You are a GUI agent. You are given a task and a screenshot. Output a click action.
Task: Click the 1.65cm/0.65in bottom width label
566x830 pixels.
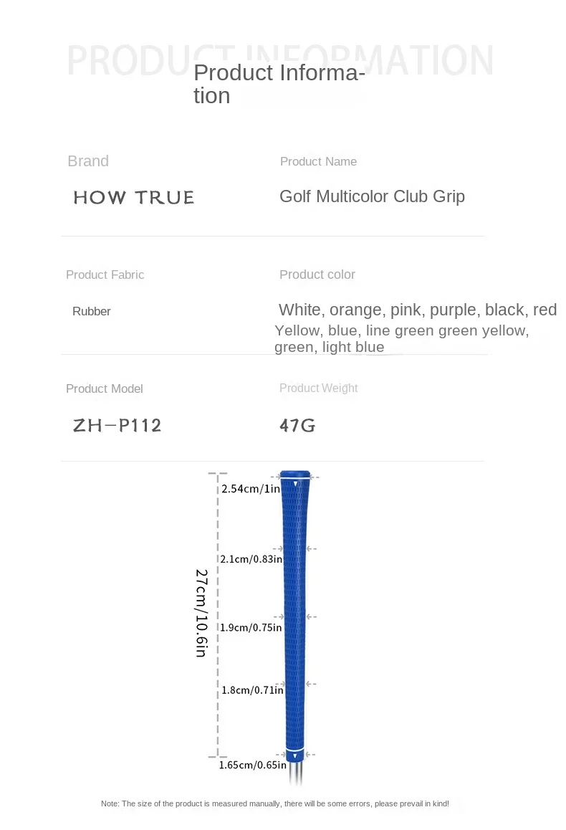[252, 765]
